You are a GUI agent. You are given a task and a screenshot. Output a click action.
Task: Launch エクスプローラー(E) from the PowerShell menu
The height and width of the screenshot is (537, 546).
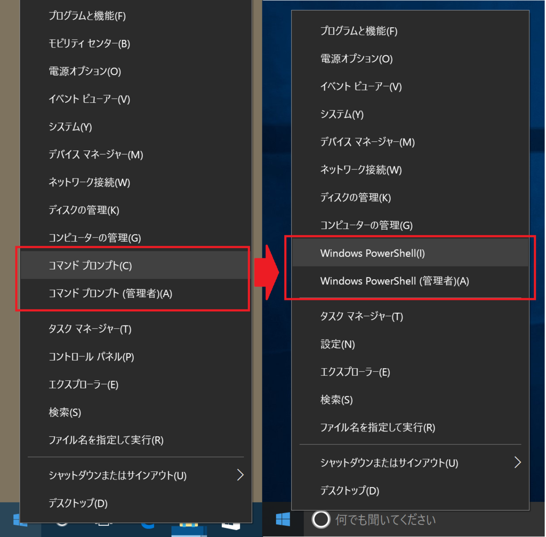pyautogui.click(x=410, y=372)
